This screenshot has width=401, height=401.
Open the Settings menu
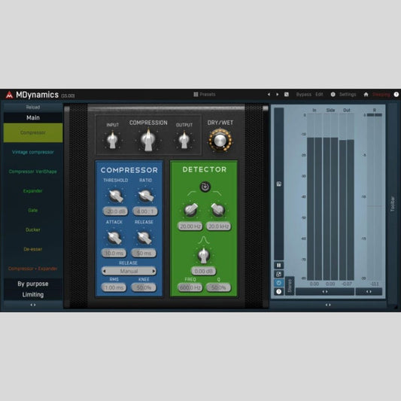[348, 94]
